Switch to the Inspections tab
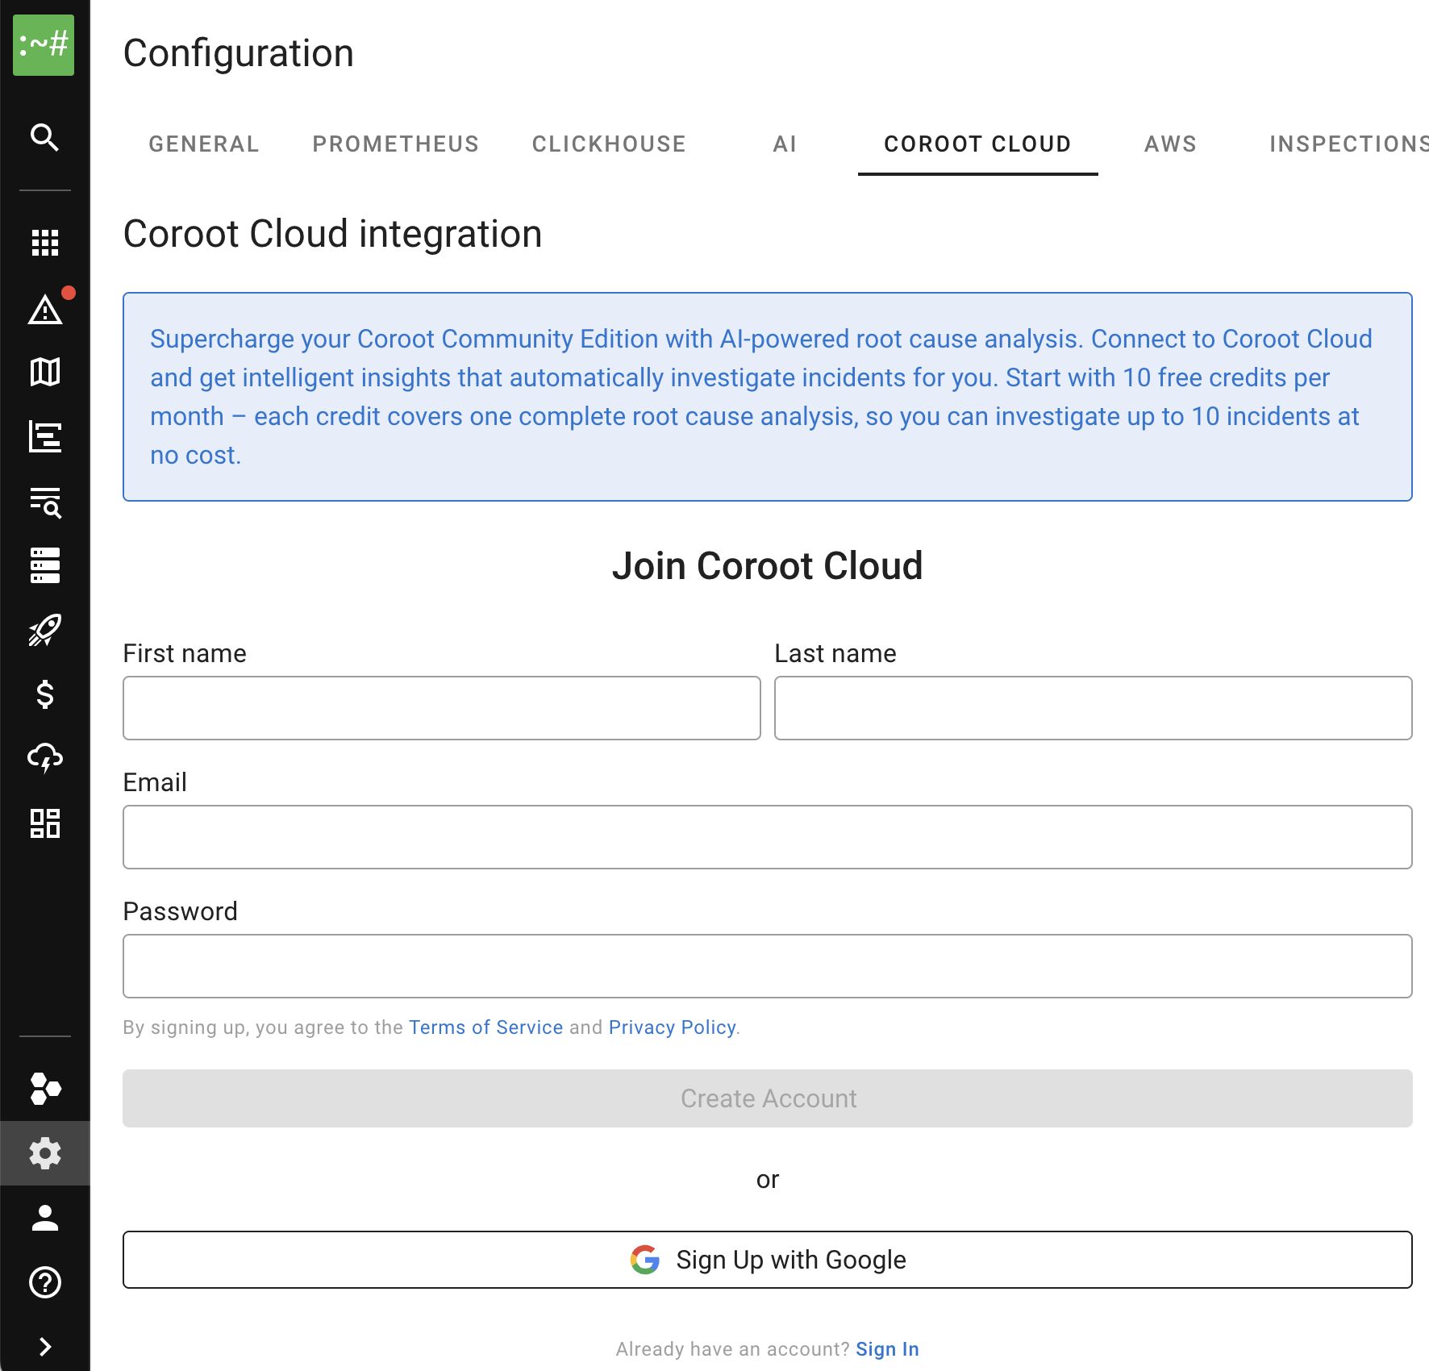Image resolution: width=1429 pixels, height=1371 pixels. [1348, 144]
